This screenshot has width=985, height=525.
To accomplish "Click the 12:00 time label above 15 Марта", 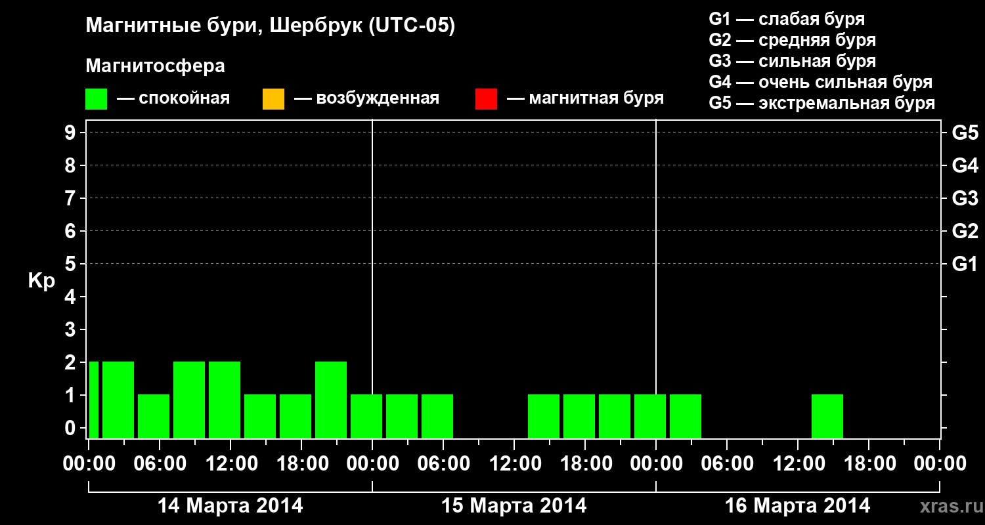I will (514, 464).
